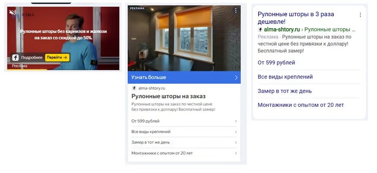377x173 pixels.
Task: Click the window blinds photo in middle ad
Action: pos(184,38)
